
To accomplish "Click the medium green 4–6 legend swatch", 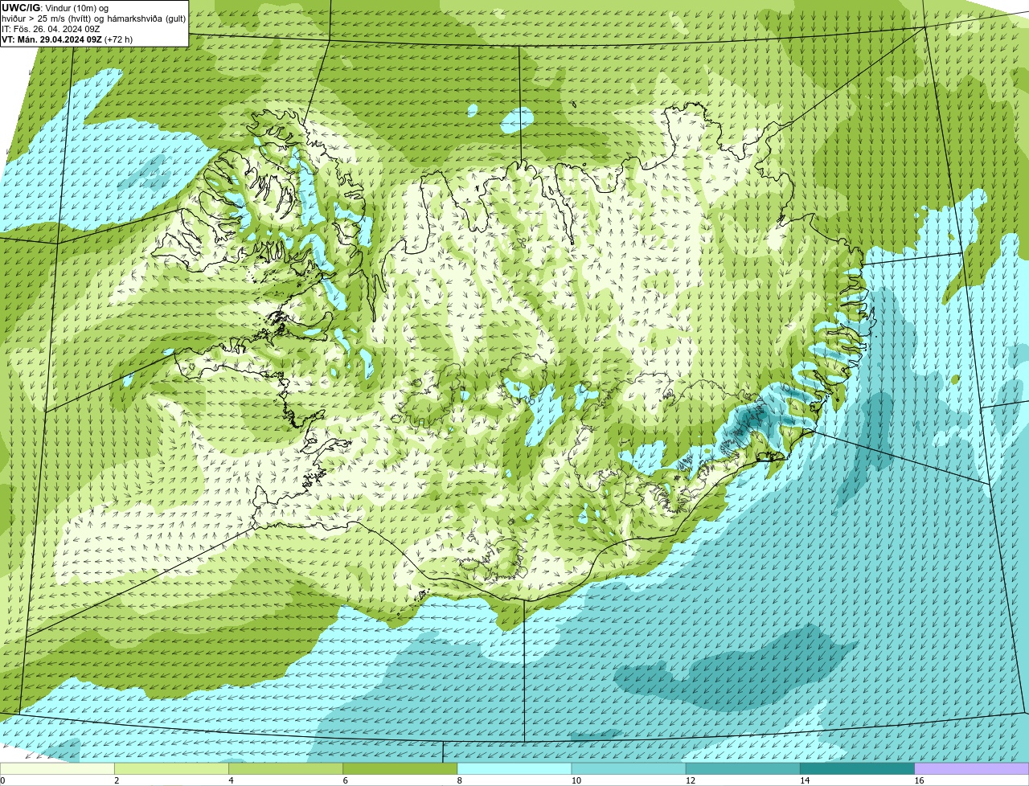I will pyautogui.click(x=286, y=769).
